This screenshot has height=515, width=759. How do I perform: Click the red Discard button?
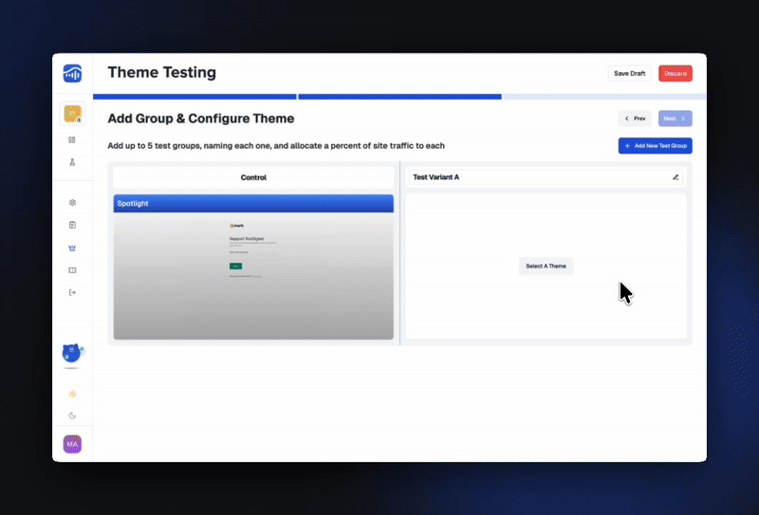click(x=676, y=73)
